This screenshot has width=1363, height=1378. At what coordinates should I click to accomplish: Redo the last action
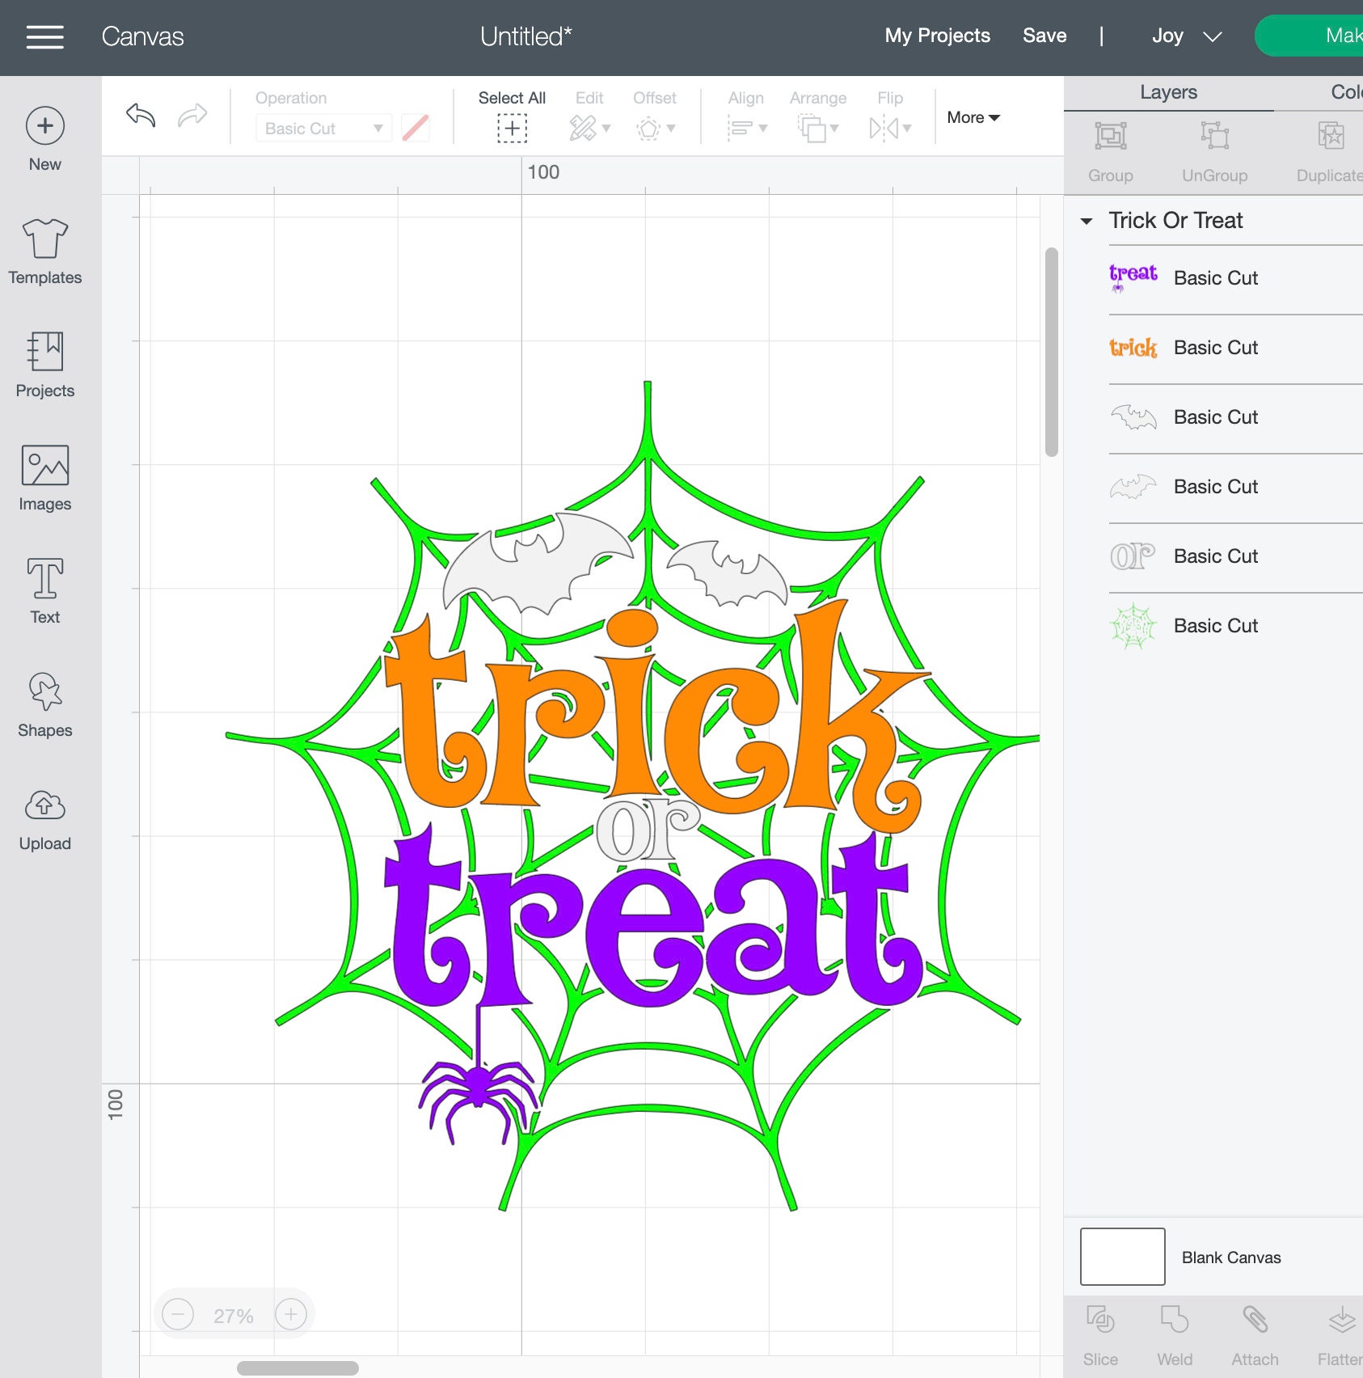point(192,116)
